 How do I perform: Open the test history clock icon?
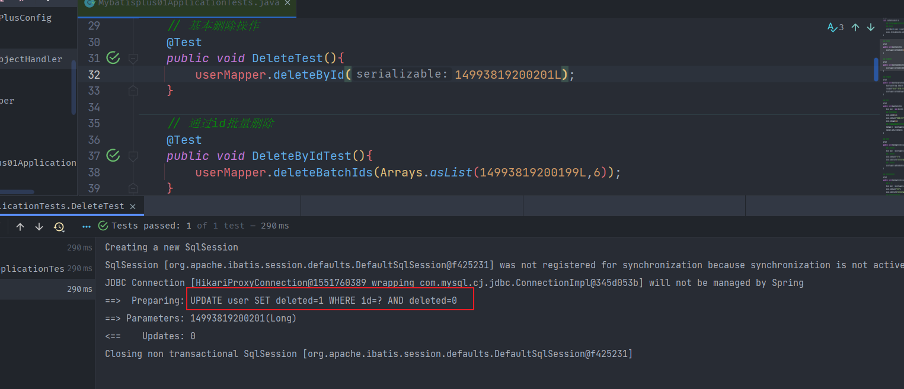coord(59,226)
